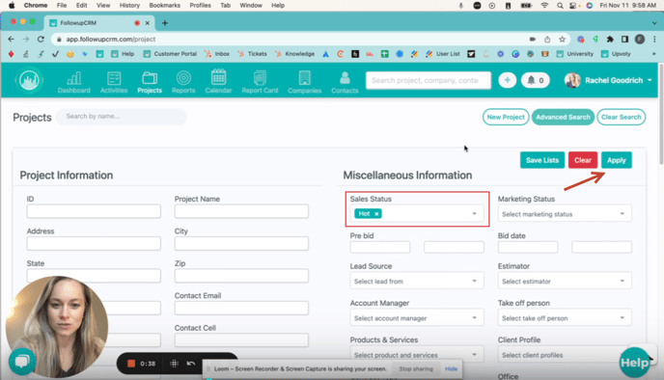Open the Estimator dropdown

(565, 281)
